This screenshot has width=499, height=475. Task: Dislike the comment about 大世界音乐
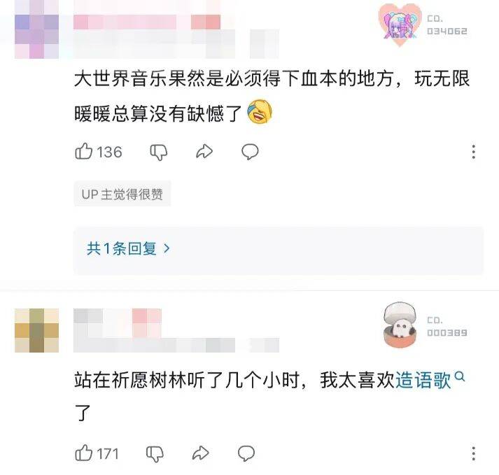tap(158, 152)
